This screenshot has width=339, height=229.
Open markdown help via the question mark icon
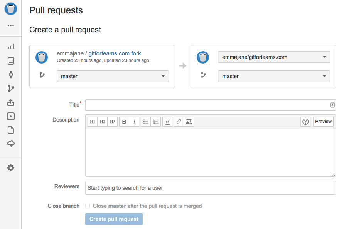pos(305,121)
